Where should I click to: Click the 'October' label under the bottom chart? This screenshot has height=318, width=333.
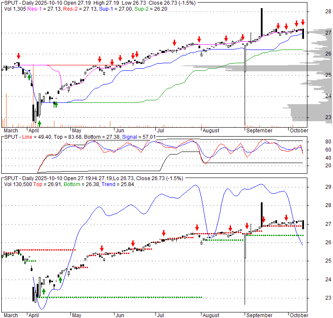click(x=299, y=315)
